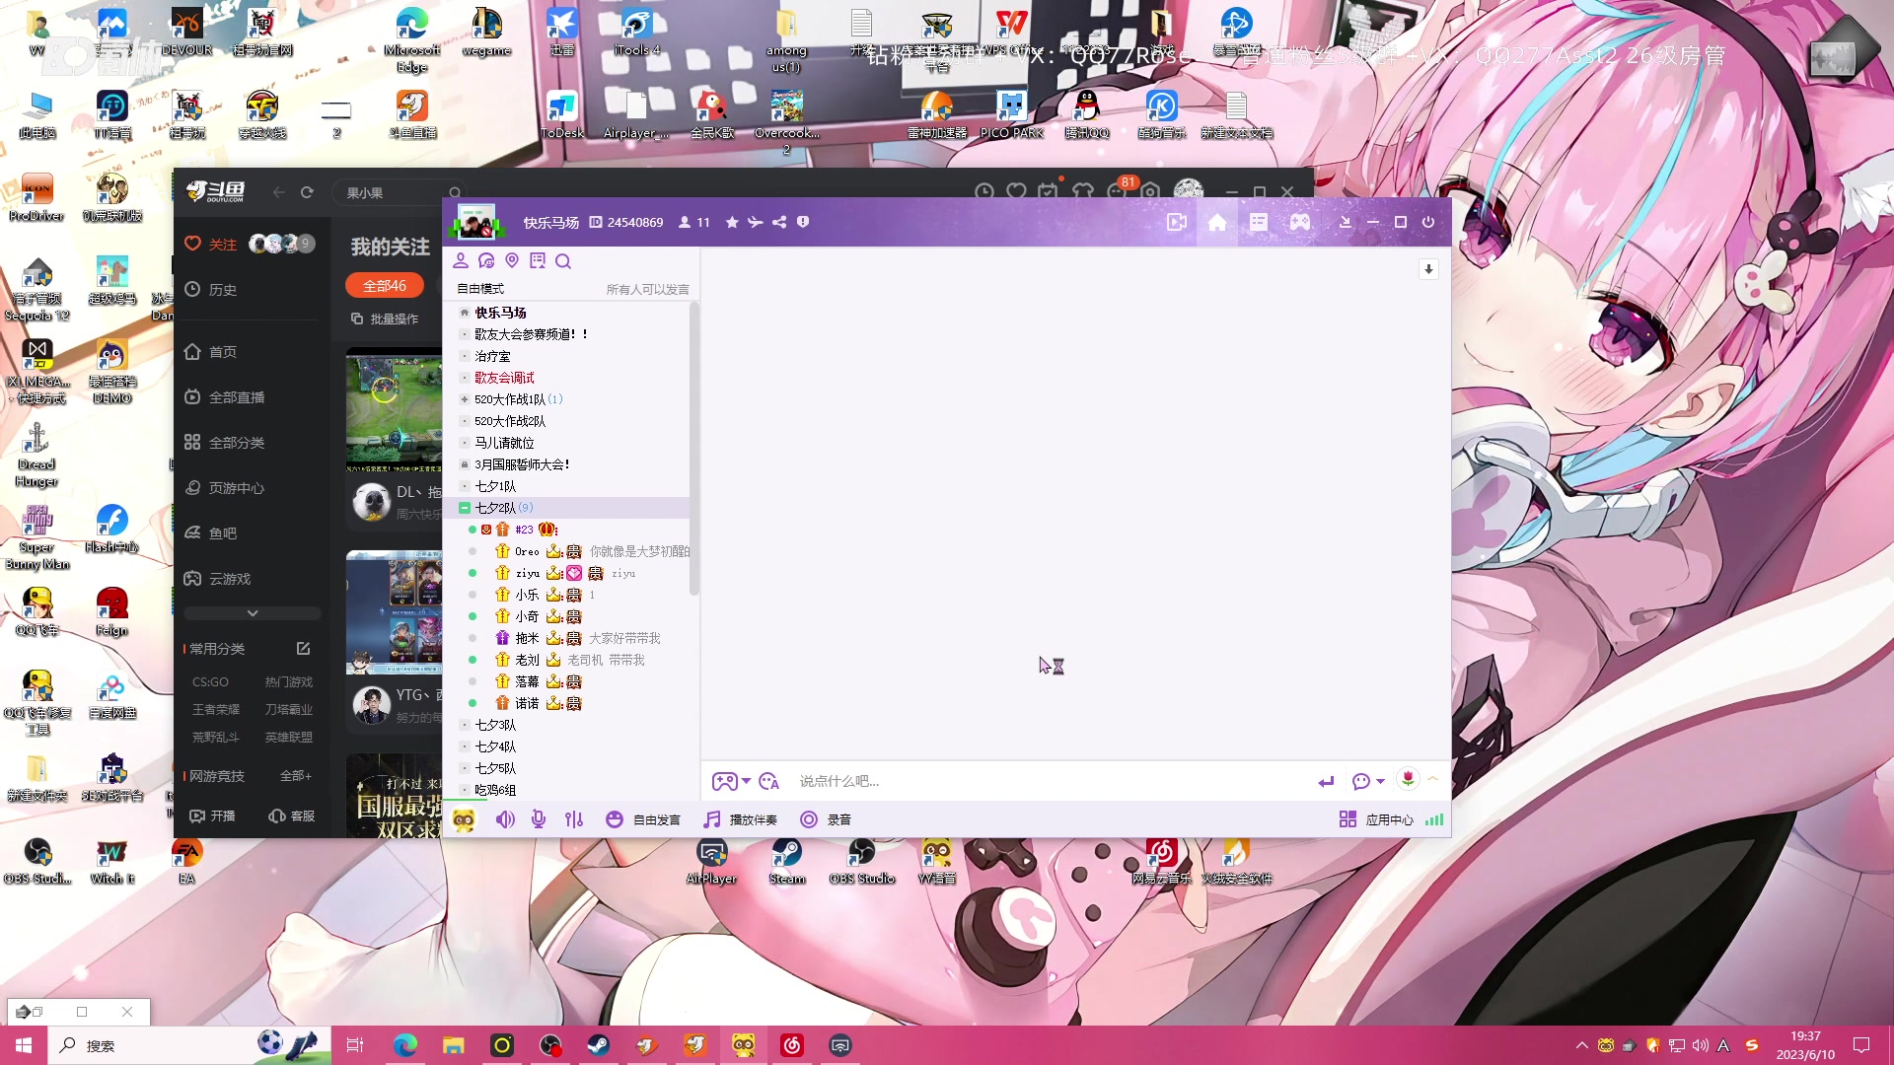Select the 马儿请就位 channel
Screen dimensions: 1894x1065
tap(504, 443)
